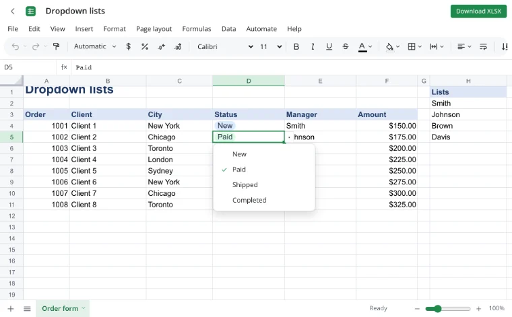Open the Automate menu
This screenshot has width=512, height=317.
pyautogui.click(x=261, y=29)
